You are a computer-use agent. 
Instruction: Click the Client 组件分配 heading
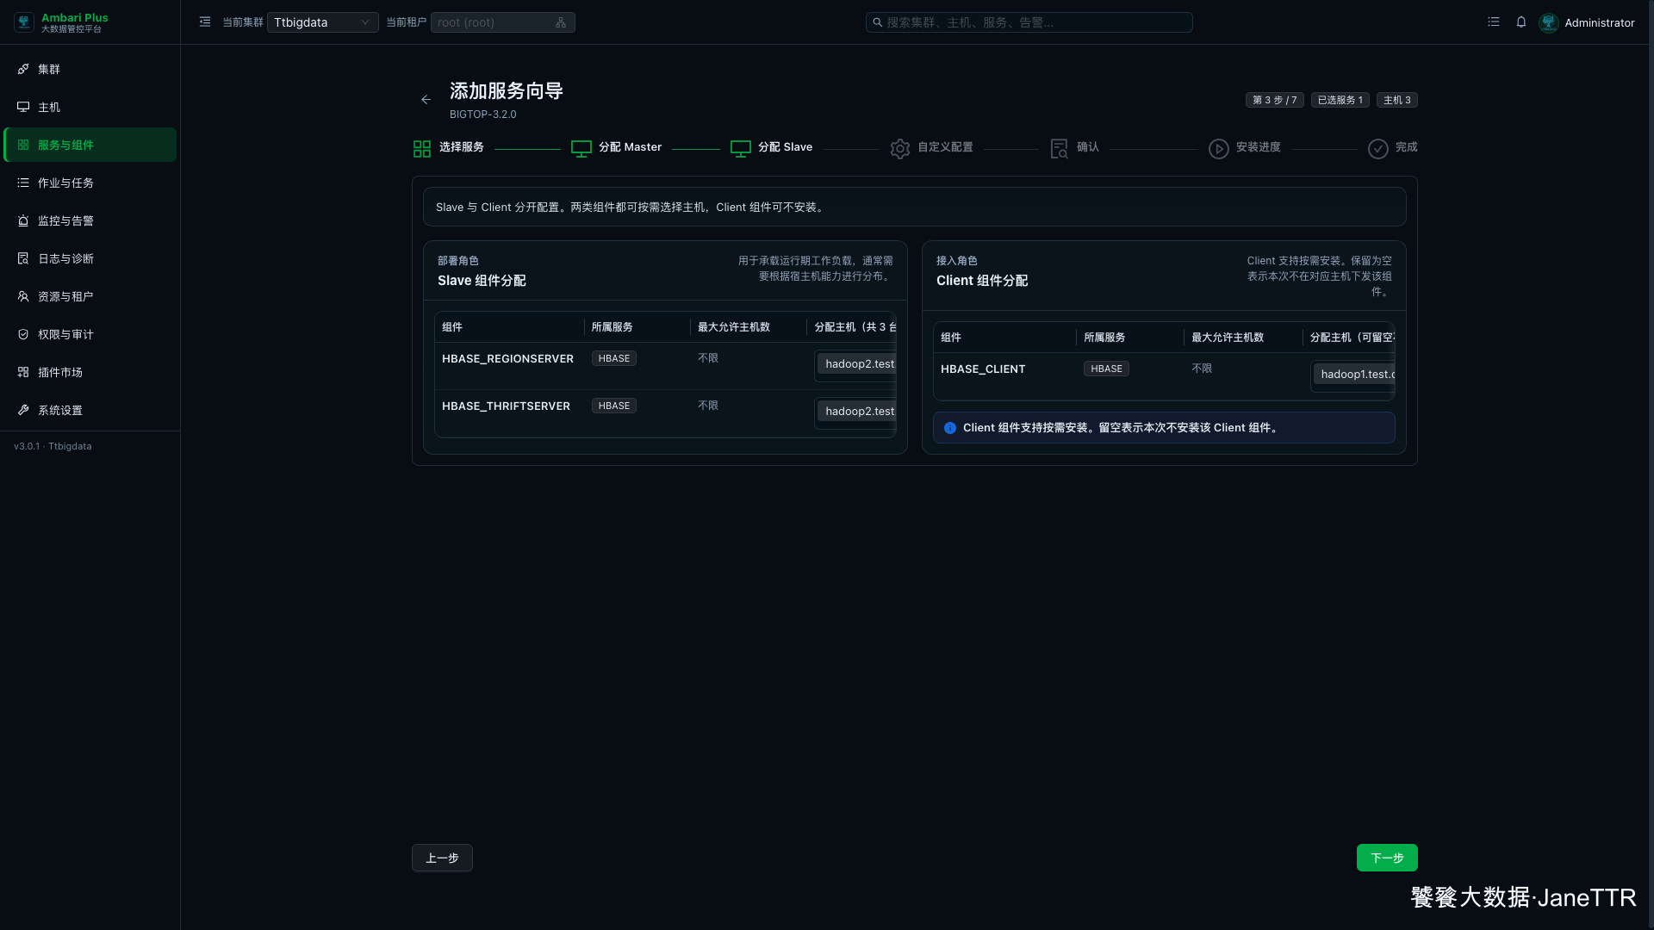pos(982,281)
